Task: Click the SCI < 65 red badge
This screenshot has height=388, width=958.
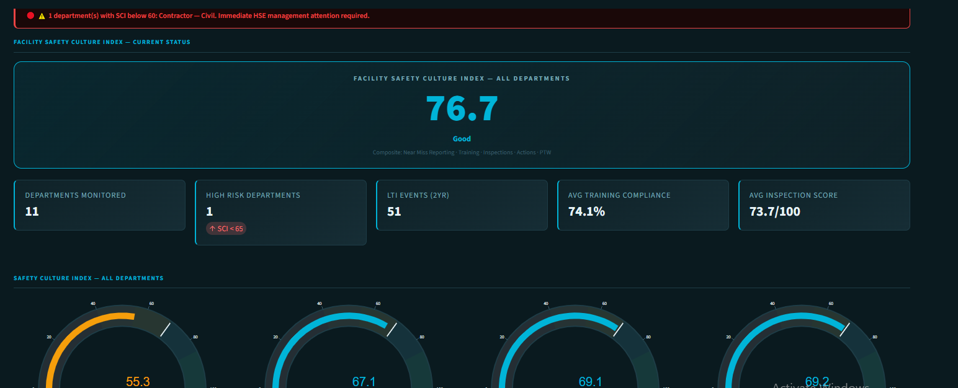Action: (x=226, y=229)
